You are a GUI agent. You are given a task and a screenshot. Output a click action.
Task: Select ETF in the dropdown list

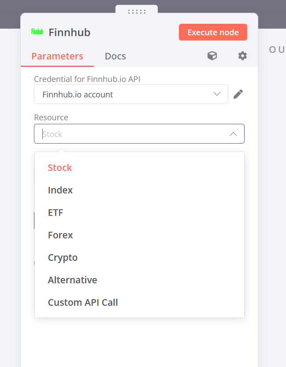click(x=56, y=213)
